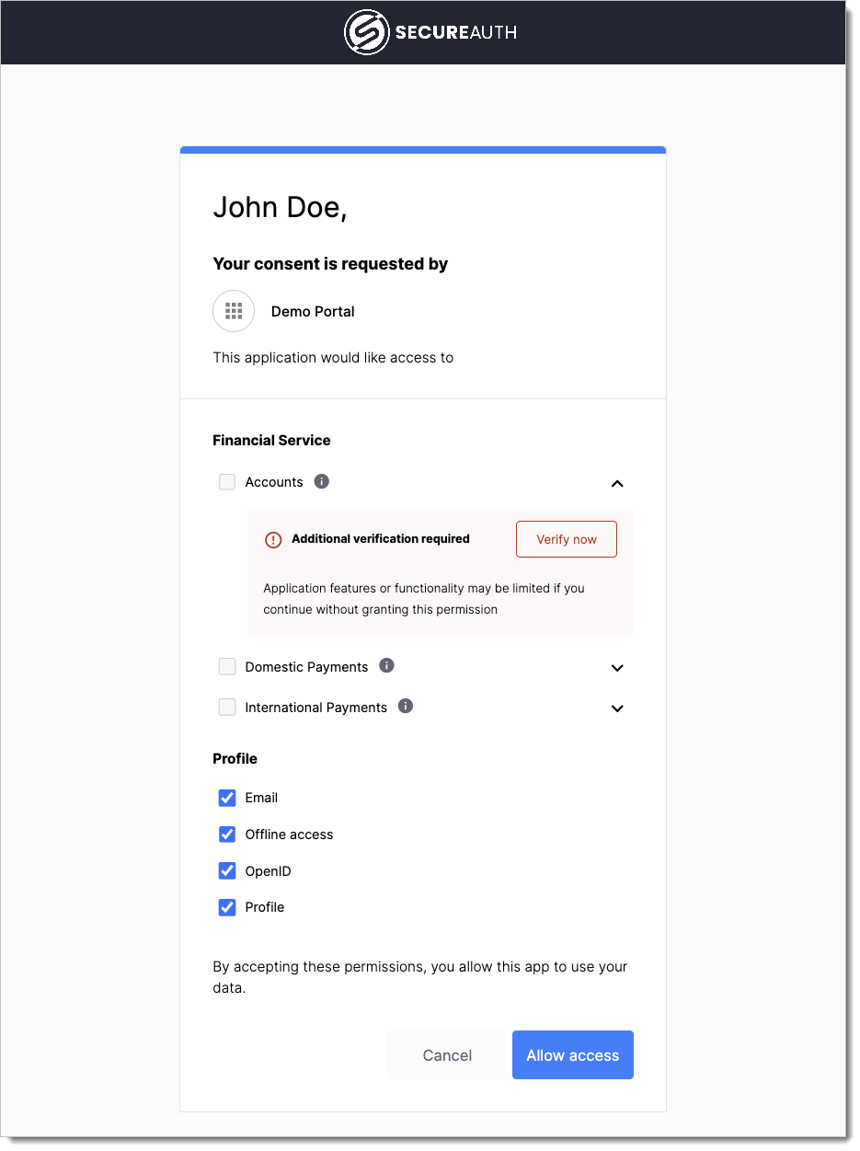
Task: Enable the Accounts permission checkbox
Action: (226, 481)
